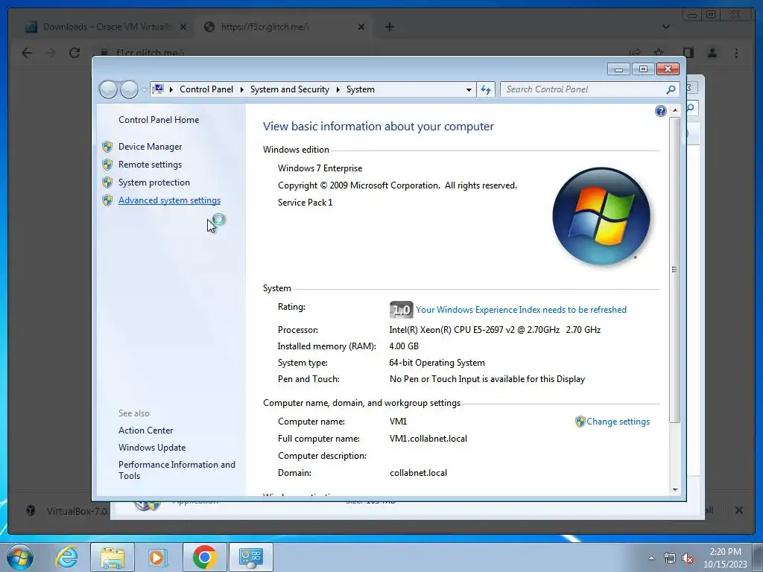763x572 pixels.
Task: Open recent pages dropdown arrow
Action: 144,90
